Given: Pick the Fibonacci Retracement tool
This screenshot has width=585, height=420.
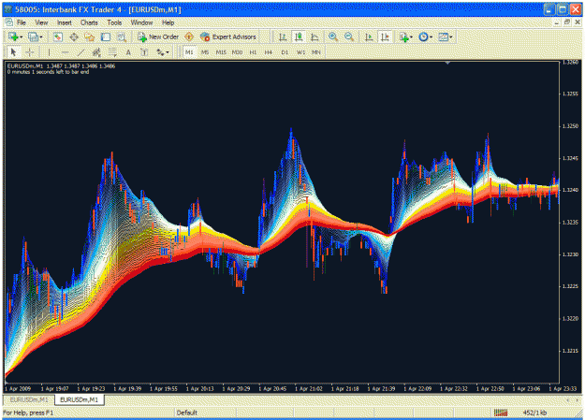Looking at the screenshot, I should tap(112, 52).
